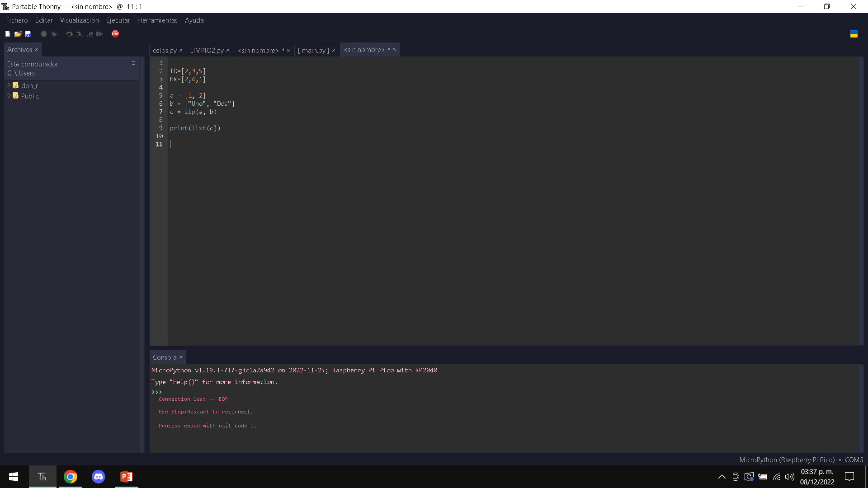Open Wi-Fi network tray icon

point(777,477)
